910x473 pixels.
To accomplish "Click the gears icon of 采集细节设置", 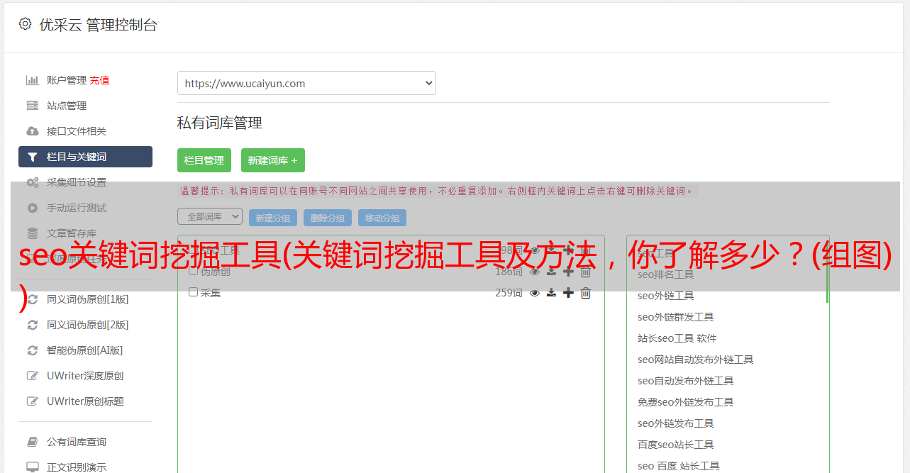I will pyautogui.click(x=33, y=182).
